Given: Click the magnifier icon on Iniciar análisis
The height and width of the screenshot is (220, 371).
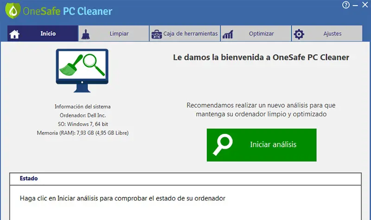Looking at the screenshot, I should (223, 145).
